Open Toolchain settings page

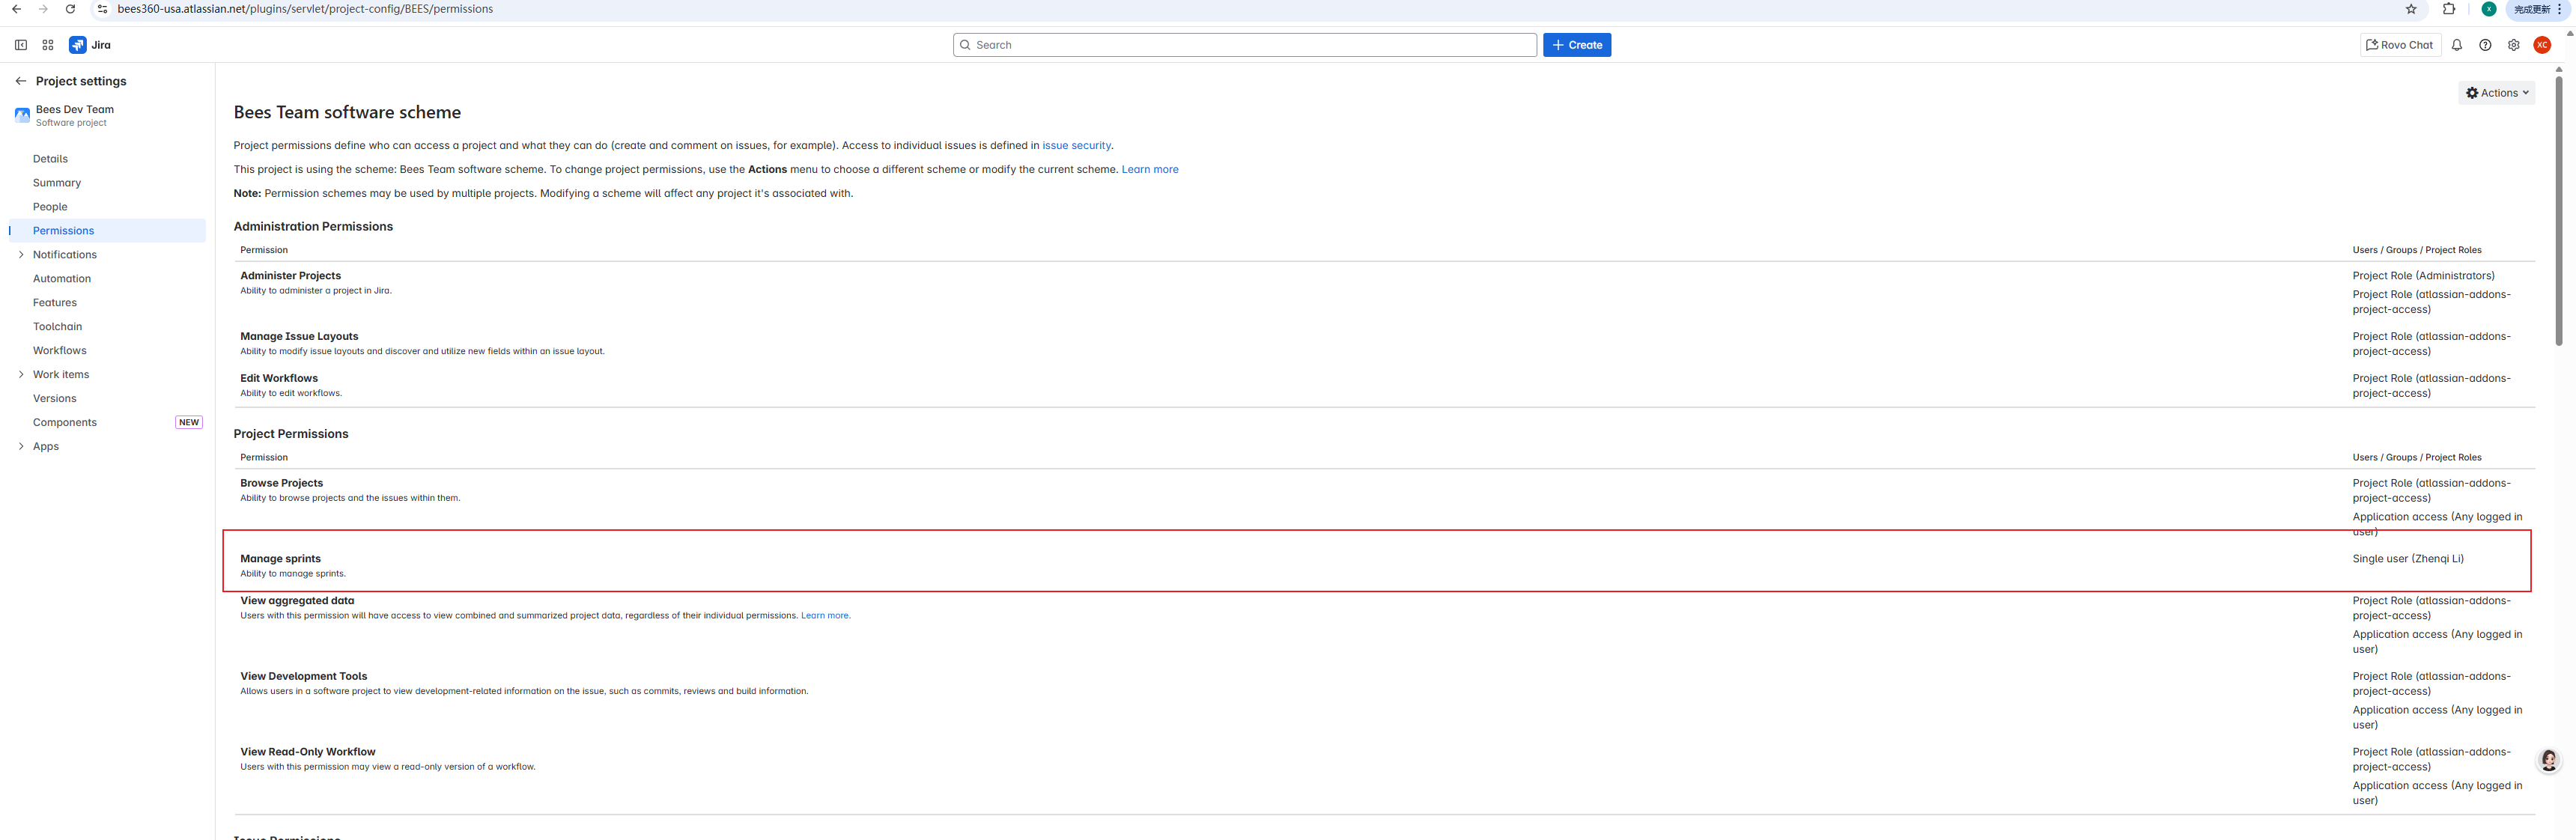[57, 327]
